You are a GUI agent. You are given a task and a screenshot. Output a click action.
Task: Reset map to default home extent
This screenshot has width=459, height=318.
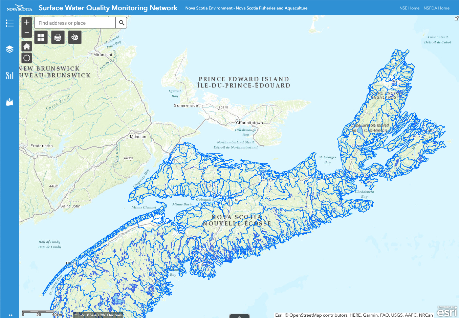pyautogui.click(x=27, y=46)
